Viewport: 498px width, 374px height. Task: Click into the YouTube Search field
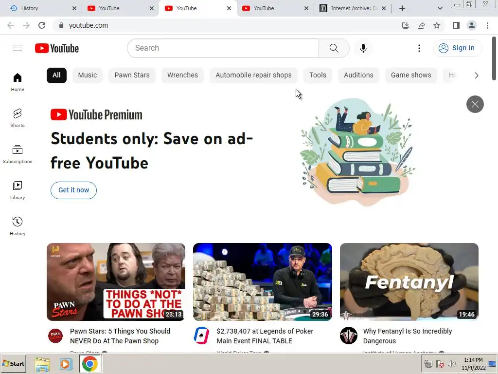223,48
